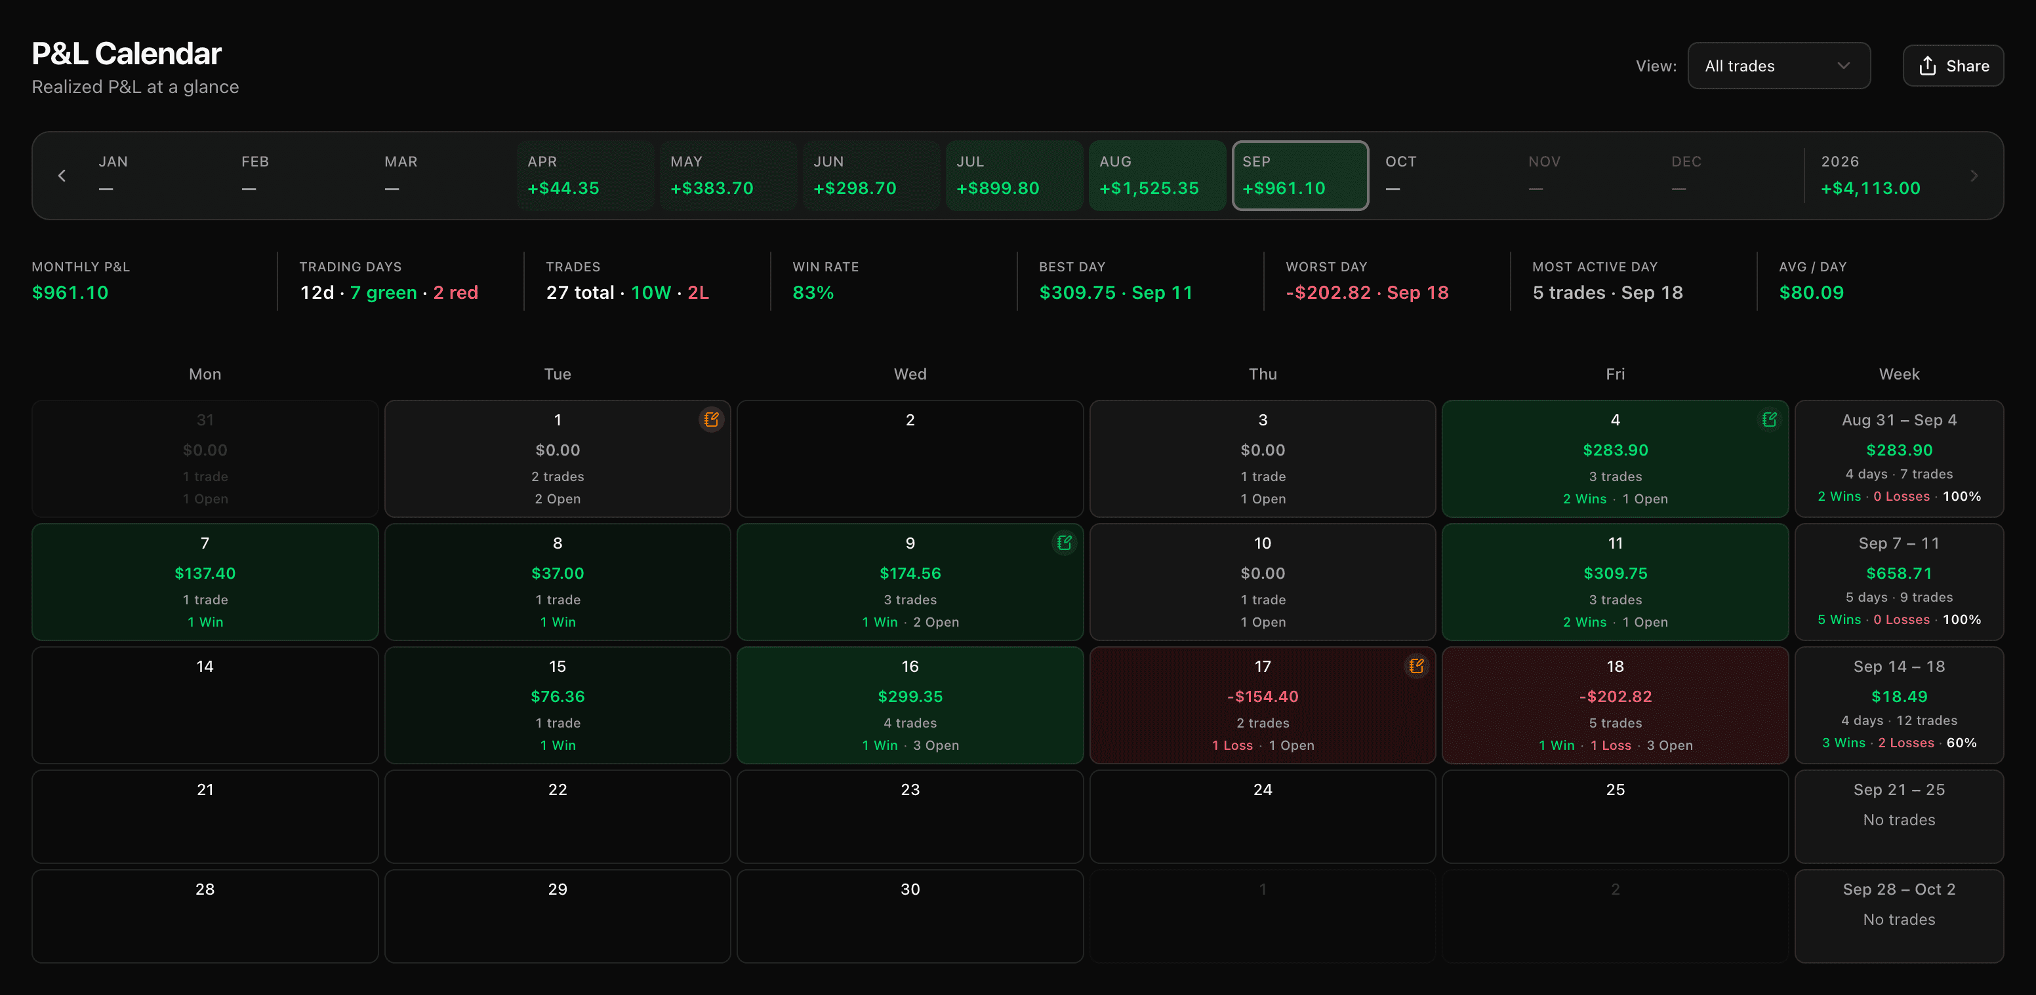2036x995 pixels.
Task: Open the Sep 3 day cell
Action: (1262, 459)
